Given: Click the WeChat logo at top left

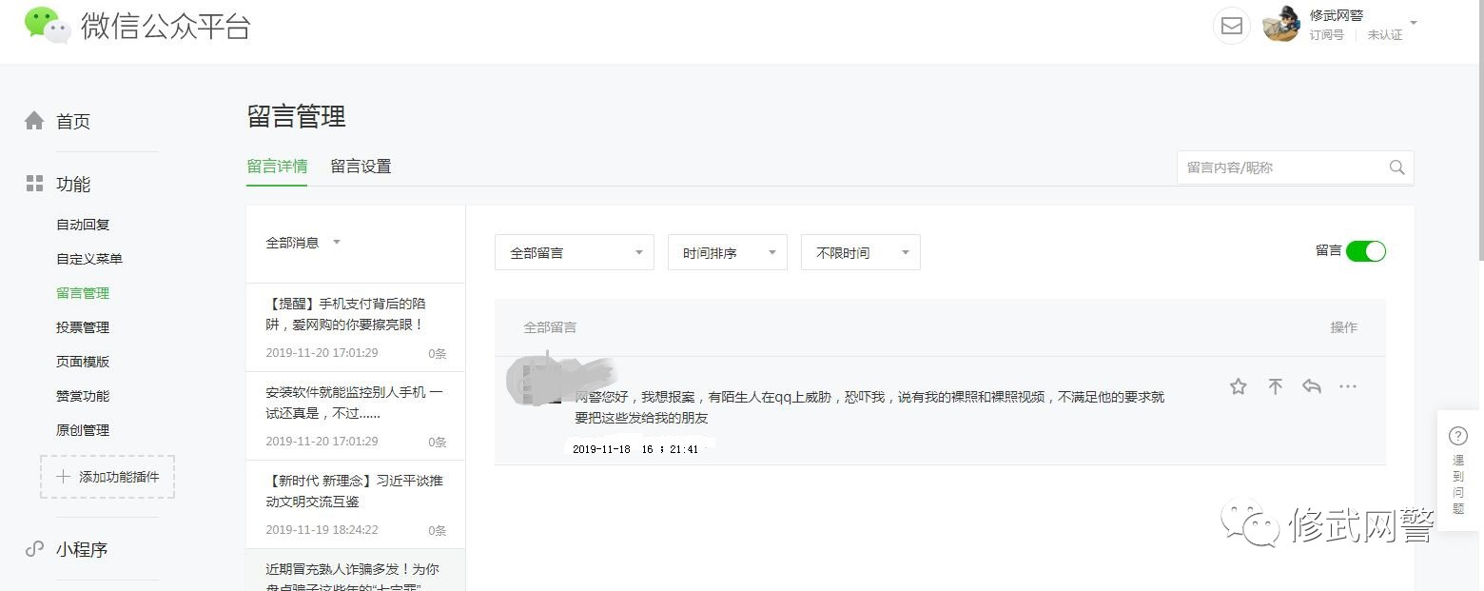Looking at the screenshot, I should 47,25.
